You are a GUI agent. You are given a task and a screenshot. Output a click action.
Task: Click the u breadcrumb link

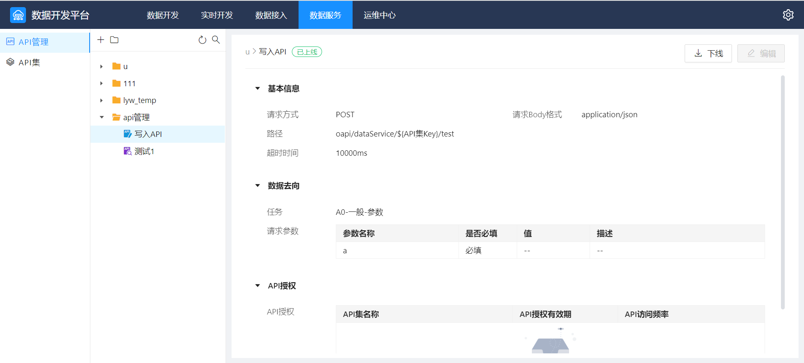[x=247, y=52]
